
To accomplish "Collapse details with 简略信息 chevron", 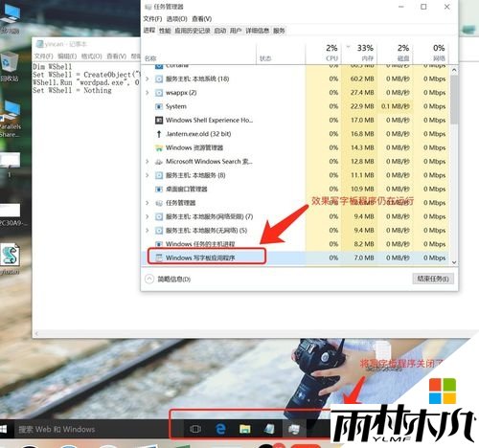I will (x=149, y=280).
